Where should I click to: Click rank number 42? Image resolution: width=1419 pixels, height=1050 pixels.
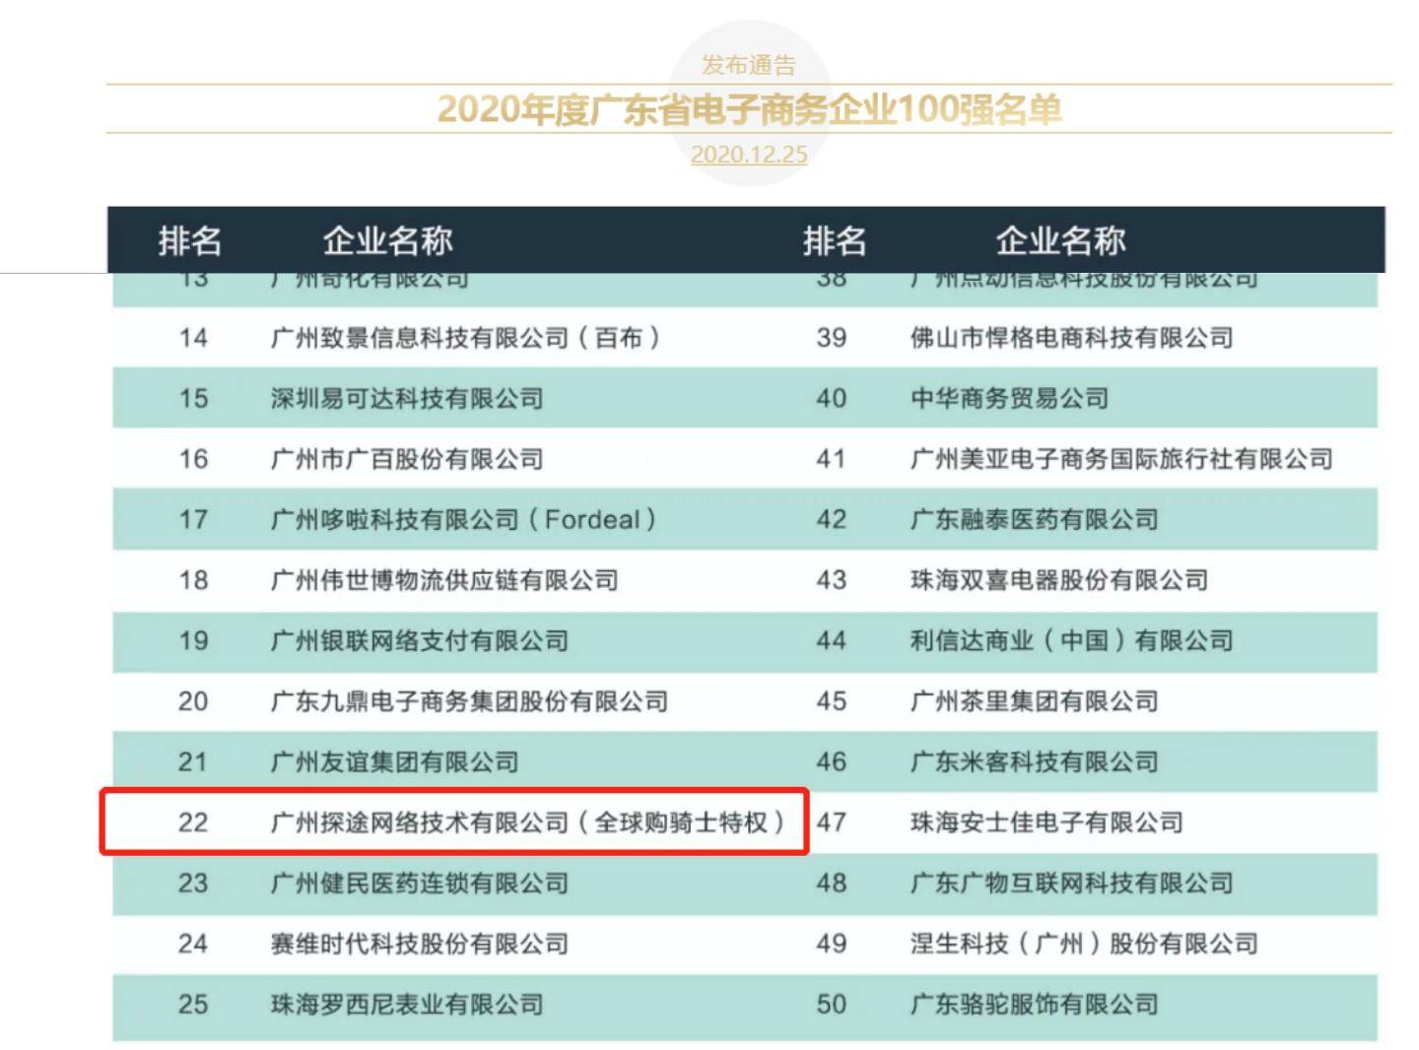point(832,520)
